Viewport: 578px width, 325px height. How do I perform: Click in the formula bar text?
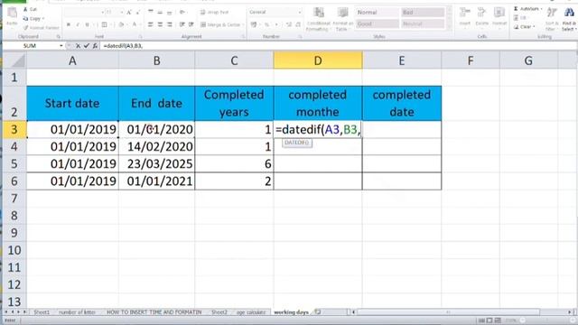point(123,46)
